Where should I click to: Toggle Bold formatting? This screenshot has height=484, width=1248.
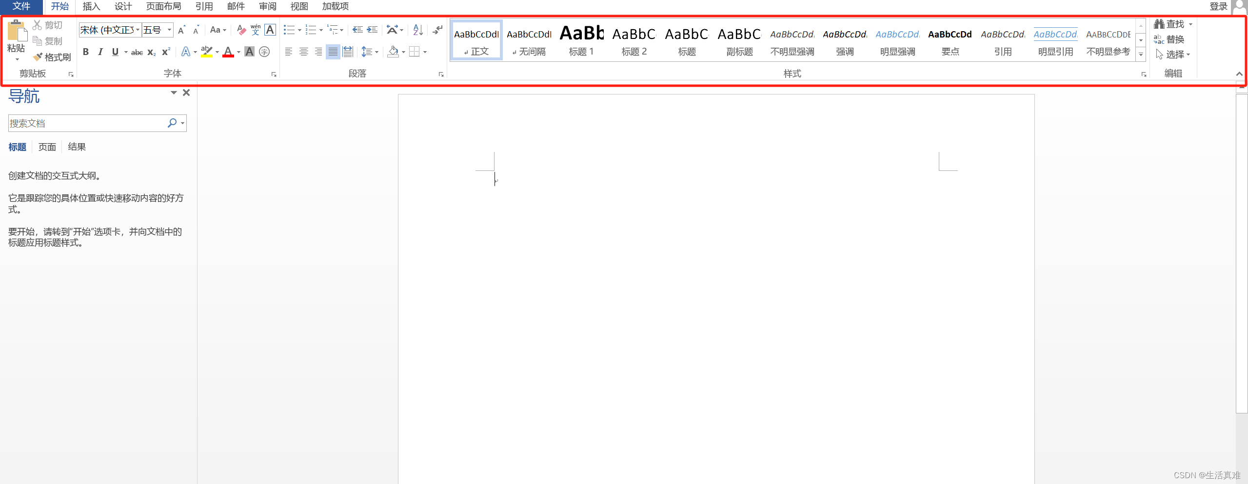86,52
